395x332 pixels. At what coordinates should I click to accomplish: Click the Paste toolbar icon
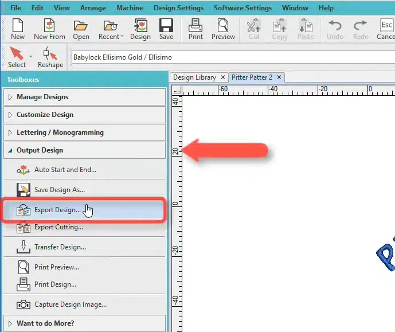pyautogui.click(x=306, y=29)
